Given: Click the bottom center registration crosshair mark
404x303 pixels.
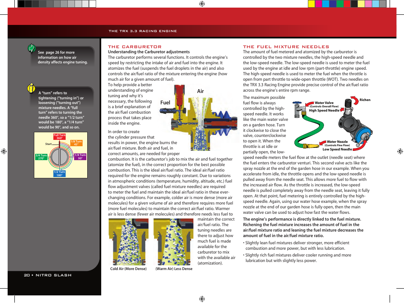Looking at the screenshot, I should tap(202, 299).
